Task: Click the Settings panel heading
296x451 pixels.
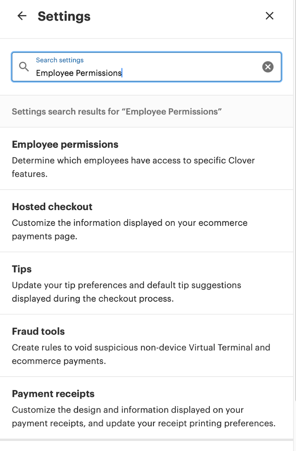Action: click(x=64, y=16)
